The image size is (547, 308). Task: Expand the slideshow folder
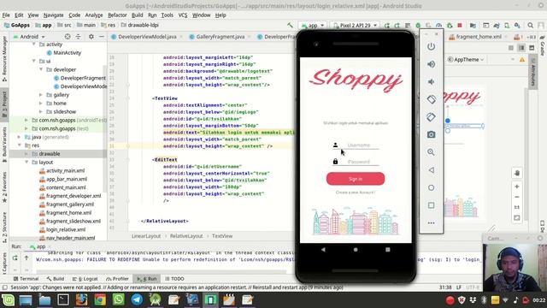coord(41,111)
